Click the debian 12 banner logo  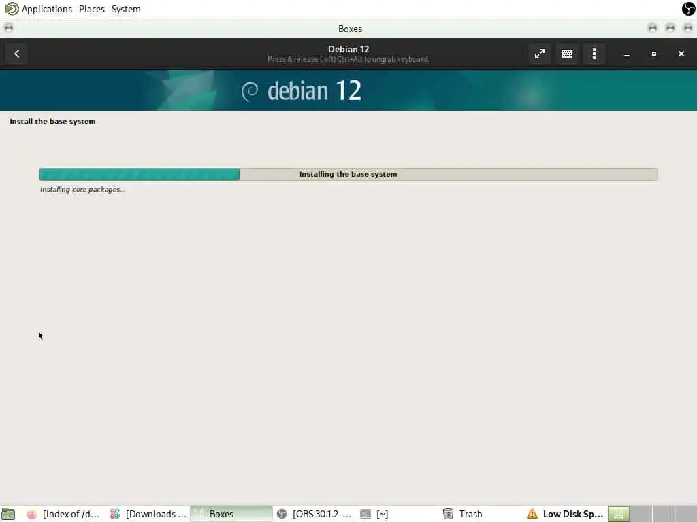tap(302, 90)
